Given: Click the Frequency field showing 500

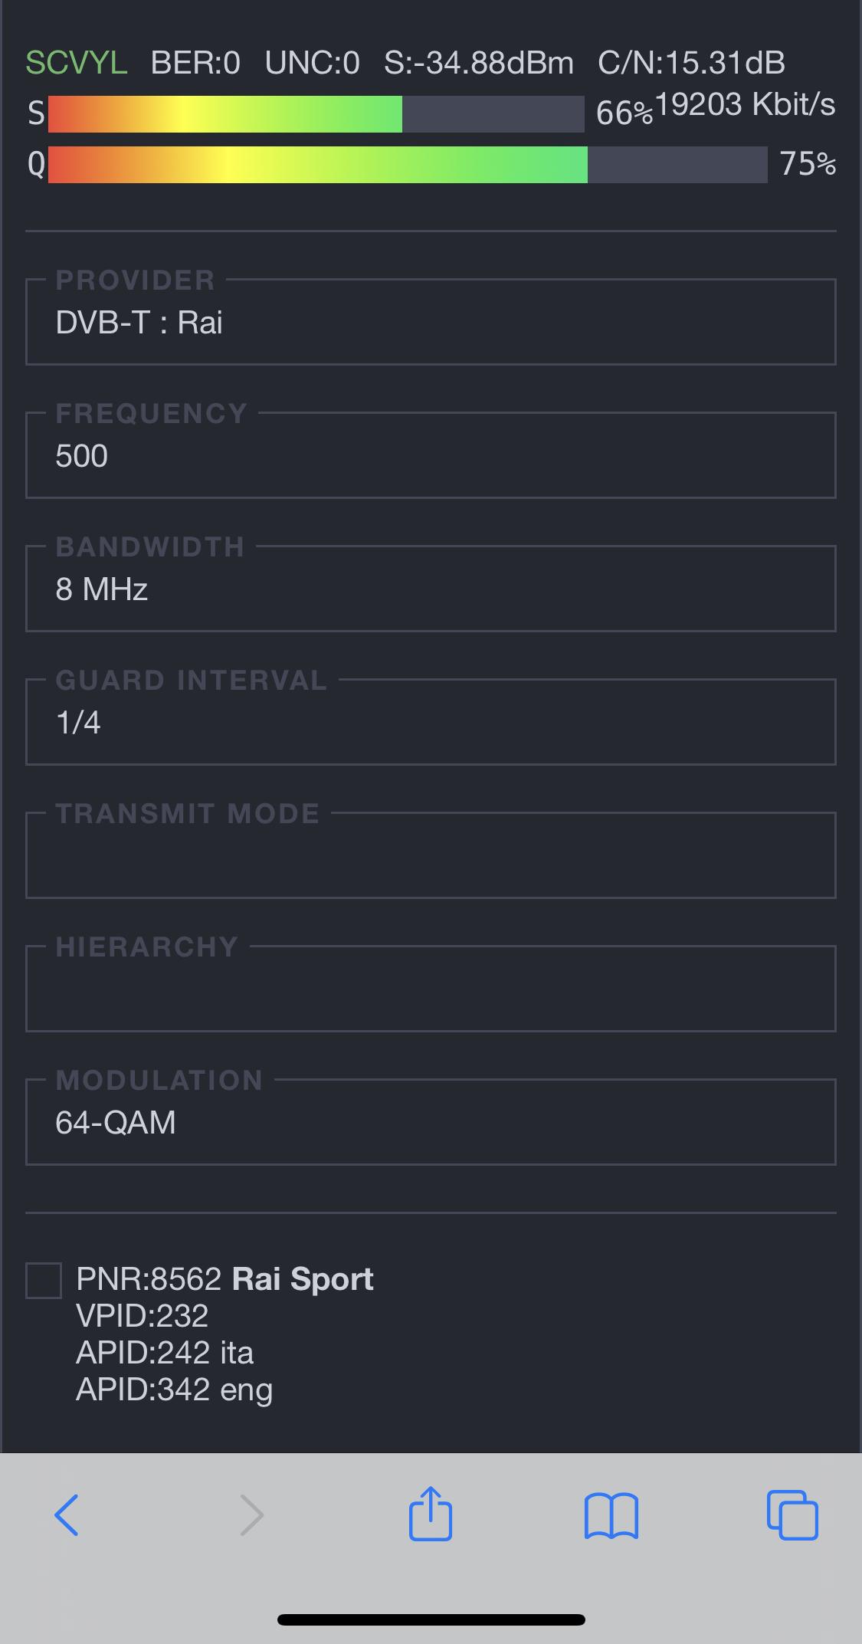Looking at the screenshot, I should pos(431,456).
